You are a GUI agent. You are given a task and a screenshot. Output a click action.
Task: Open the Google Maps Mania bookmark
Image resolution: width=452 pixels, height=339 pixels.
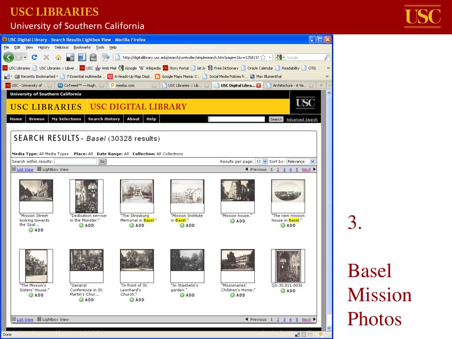coord(177,76)
